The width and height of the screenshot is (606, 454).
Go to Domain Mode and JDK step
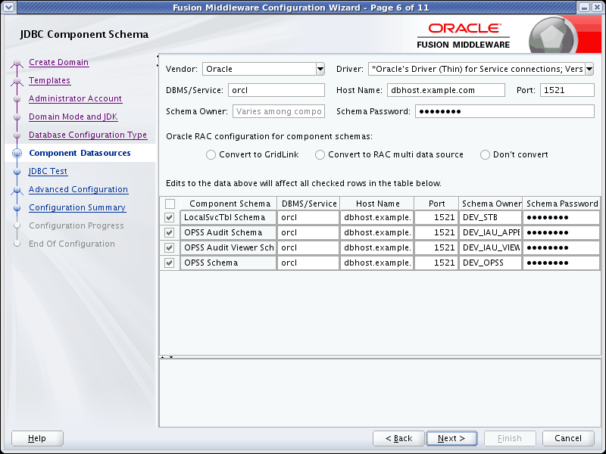[x=73, y=117]
